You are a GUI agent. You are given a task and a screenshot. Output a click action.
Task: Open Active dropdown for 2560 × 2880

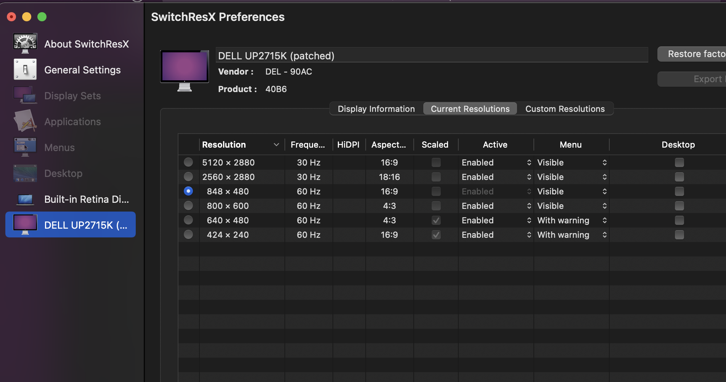click(496, 177)
